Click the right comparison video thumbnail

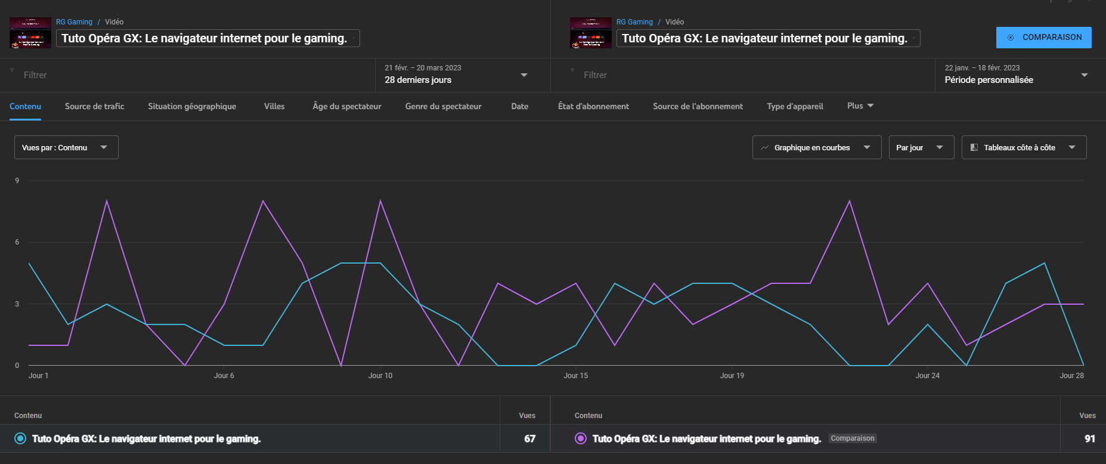(591, 33)
